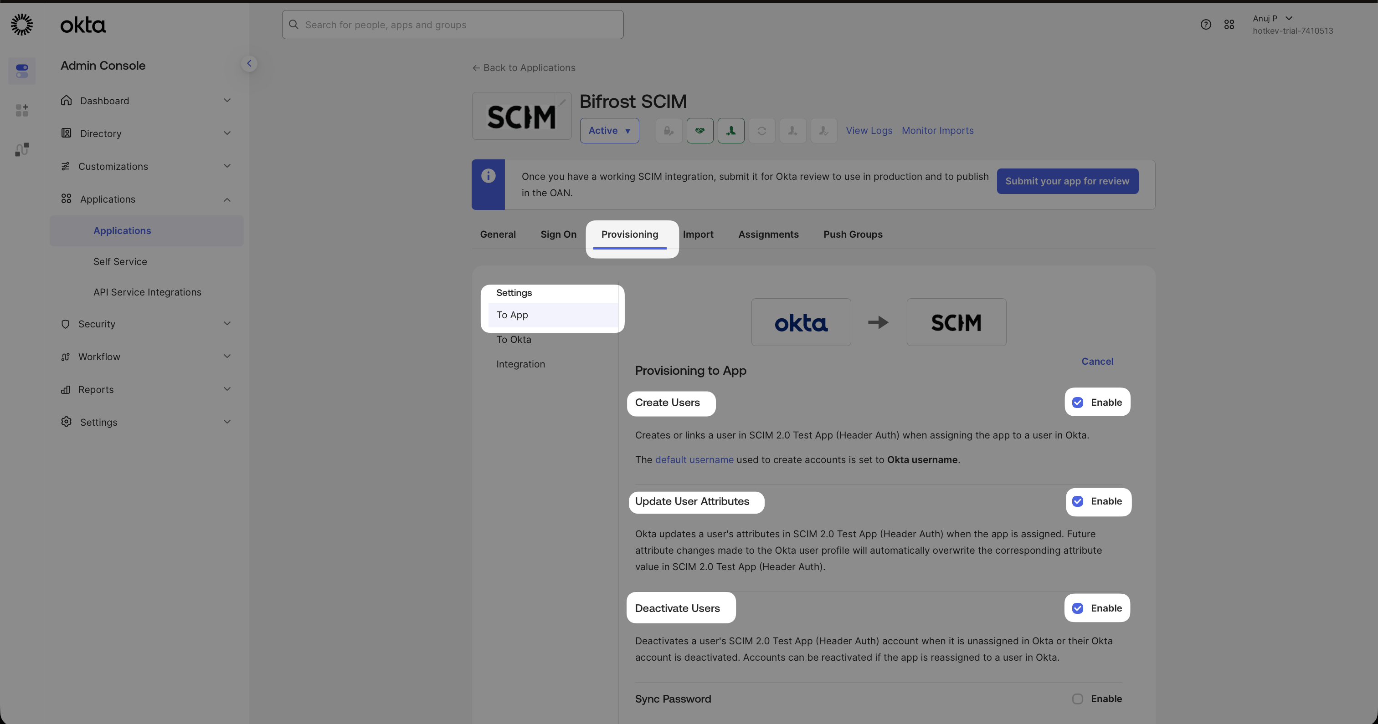
Task: Click the Dashboard home icon
Action: tap(67, 101)
